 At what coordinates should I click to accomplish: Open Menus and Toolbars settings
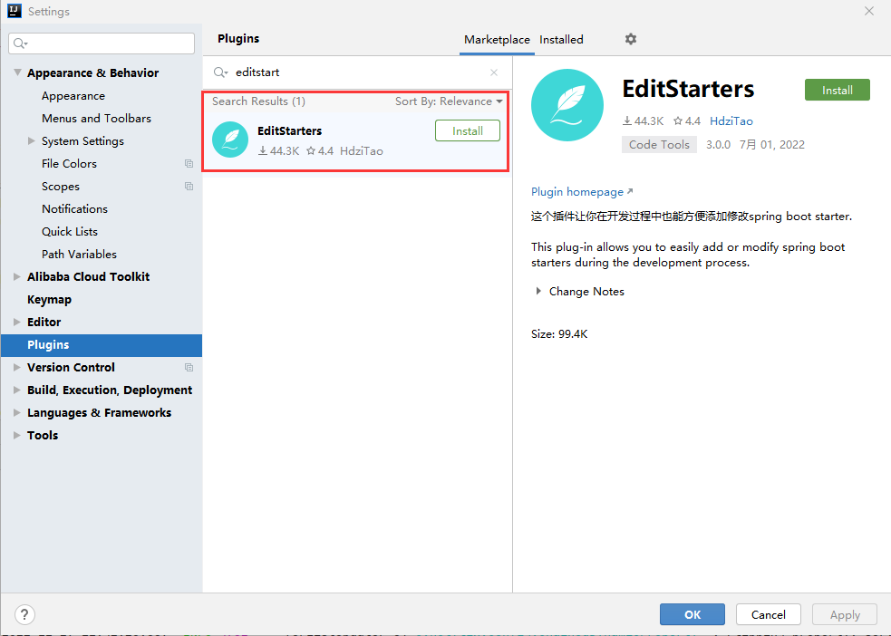pos(97,118)
